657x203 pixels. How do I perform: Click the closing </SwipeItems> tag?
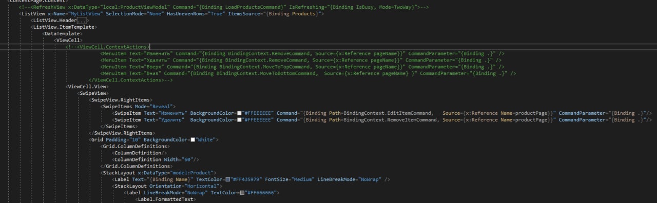tap(119, 126)
